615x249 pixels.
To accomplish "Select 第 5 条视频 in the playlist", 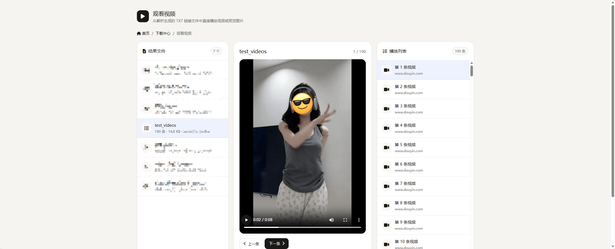I will [x=424, y=148].
